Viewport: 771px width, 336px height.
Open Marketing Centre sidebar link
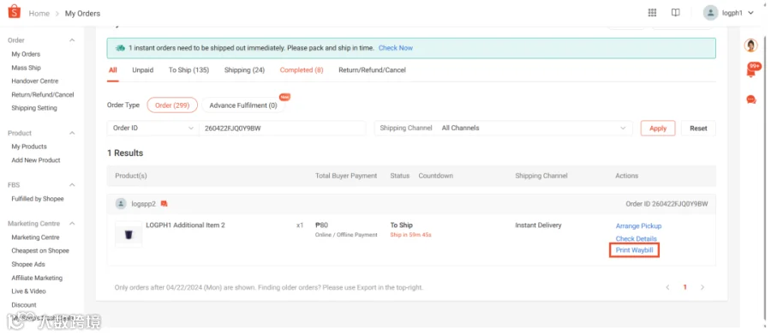tap(35, 237)
